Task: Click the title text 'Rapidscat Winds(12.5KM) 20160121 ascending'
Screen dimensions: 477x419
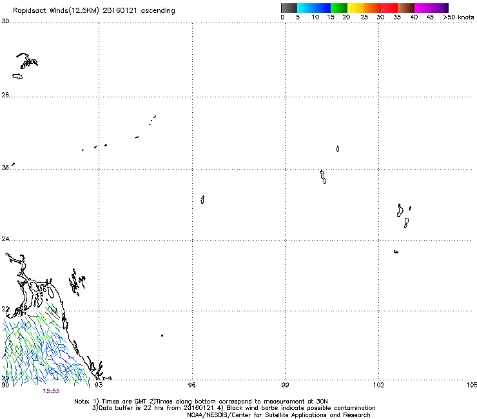Action: 94,11
